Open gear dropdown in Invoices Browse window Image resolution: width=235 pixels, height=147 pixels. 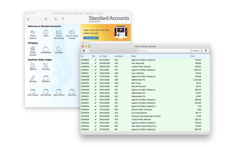tap(85, 51)
